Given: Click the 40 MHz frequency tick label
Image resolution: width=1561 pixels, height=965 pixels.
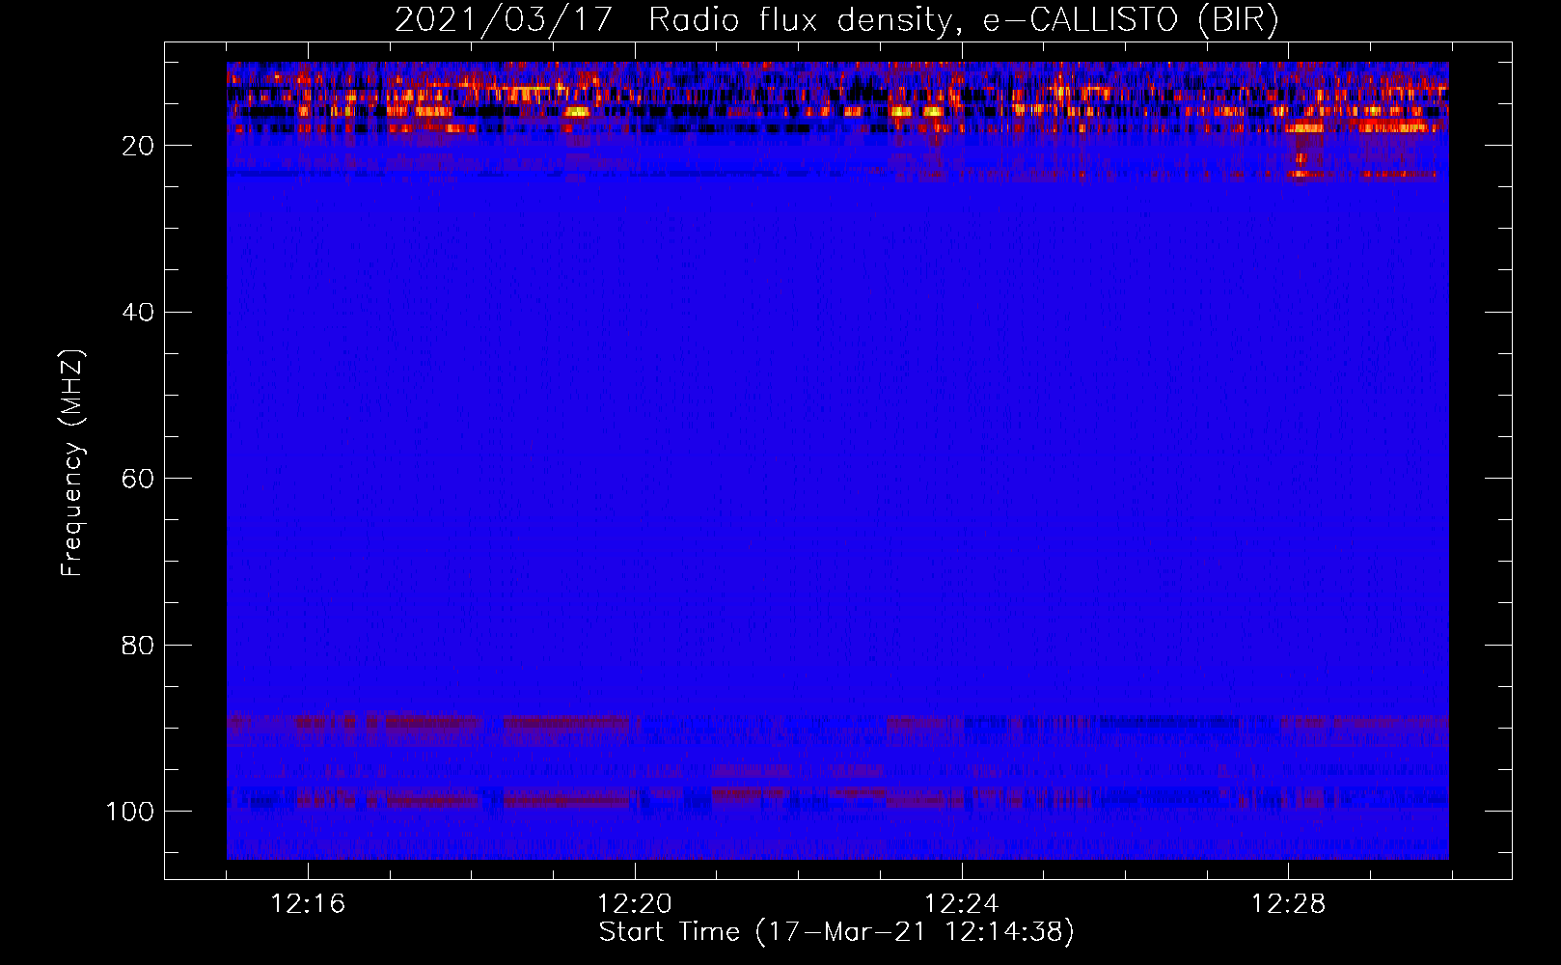Looking at the screenshot, I should coord(138,313).
